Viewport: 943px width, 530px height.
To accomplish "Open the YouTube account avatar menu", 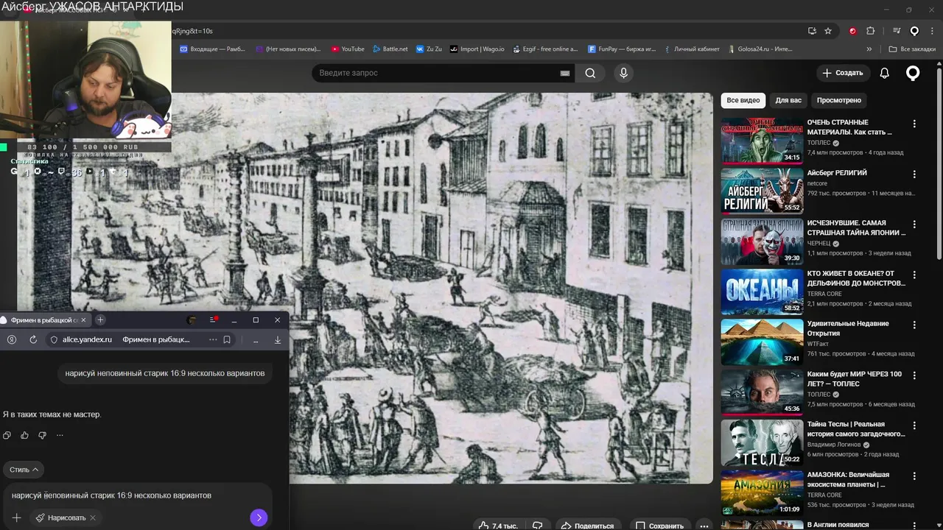I will click(913, 73).
